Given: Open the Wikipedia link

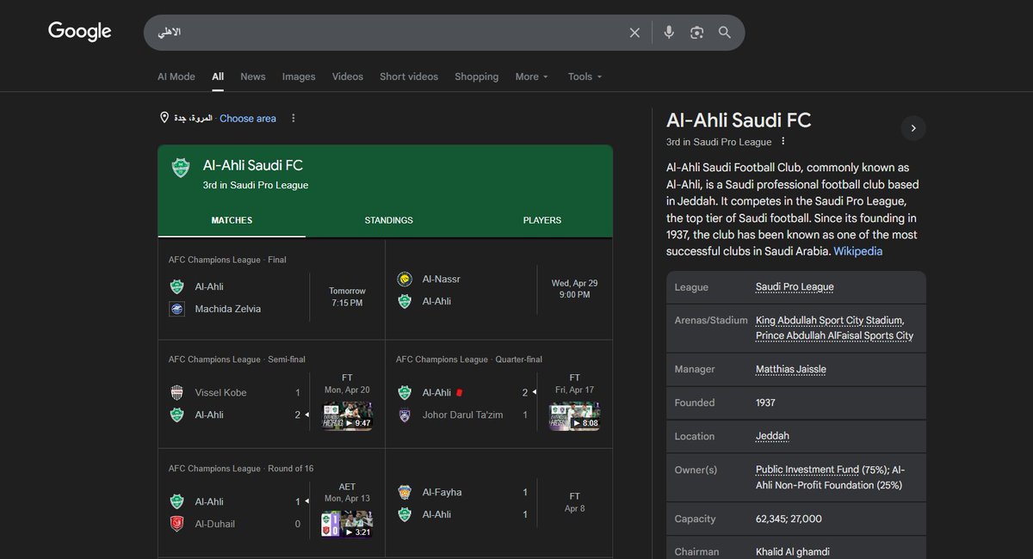Looking at the screenshot, I should tap(858, 252).
